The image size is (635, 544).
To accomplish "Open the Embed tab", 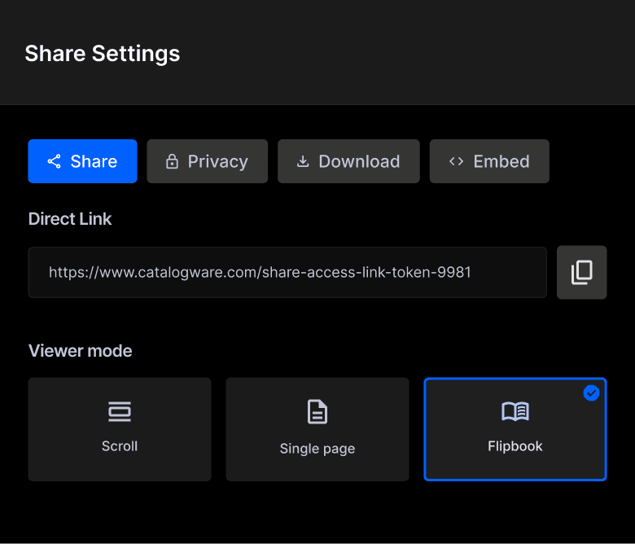I will pyautogui.click(x=489, y=161).
